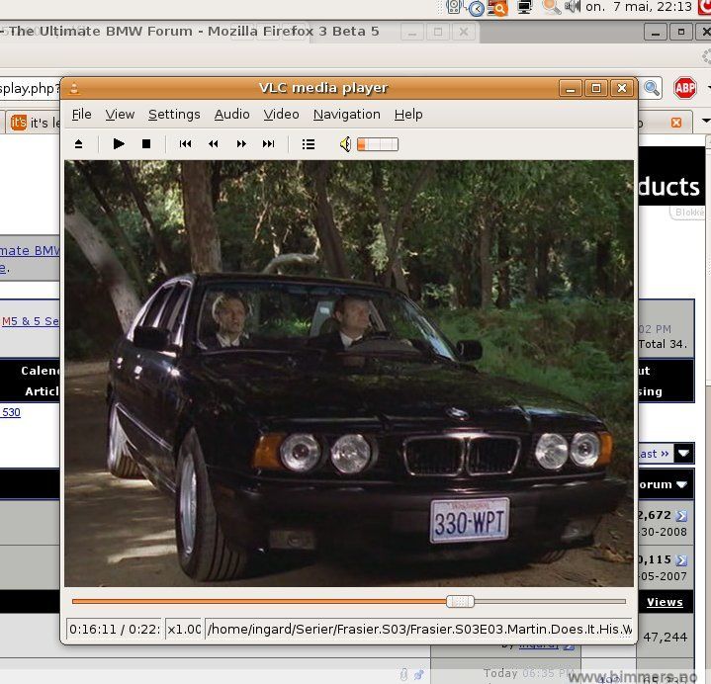This screenshot has height=684, width=711.
Task: Close the Firefox tab with orange X
Action: pyautogui.click(x=676, y=123)
